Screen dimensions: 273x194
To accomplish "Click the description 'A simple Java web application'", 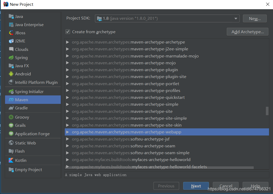I will 96,175.
